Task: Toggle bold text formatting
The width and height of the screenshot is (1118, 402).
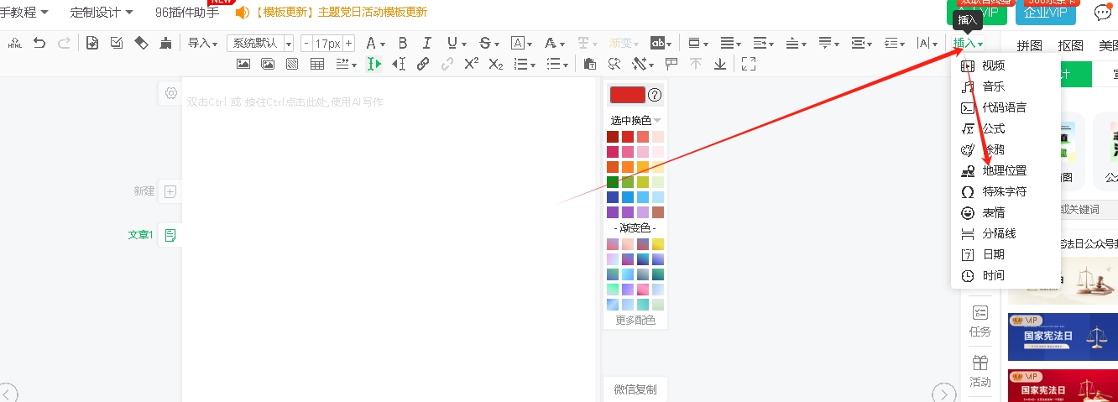Action: (402, 43)
